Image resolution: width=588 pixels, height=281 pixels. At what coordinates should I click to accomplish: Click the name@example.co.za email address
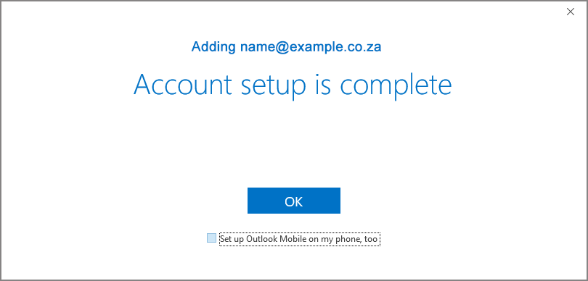point(311,47)
